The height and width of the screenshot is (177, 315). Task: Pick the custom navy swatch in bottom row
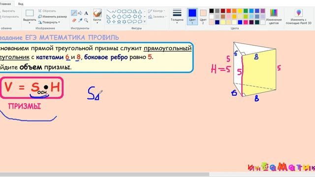point(217,22)
